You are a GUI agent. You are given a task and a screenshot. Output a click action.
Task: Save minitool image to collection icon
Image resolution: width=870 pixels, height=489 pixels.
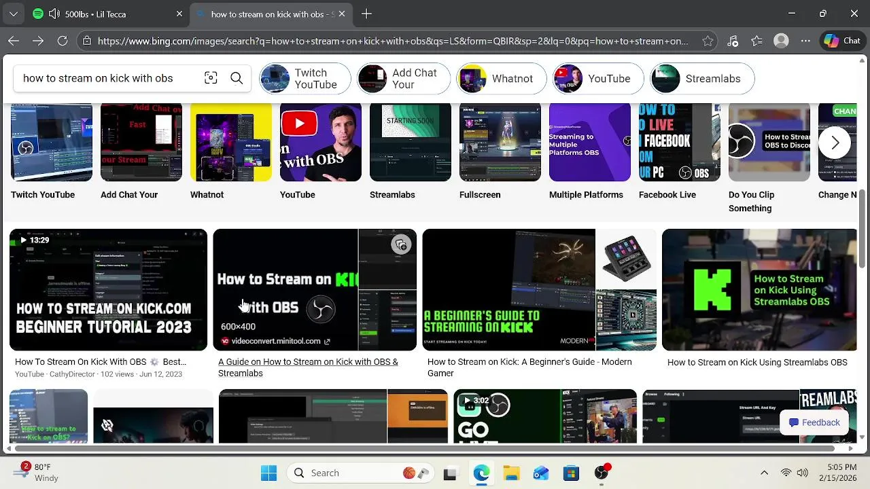point(401,245)
